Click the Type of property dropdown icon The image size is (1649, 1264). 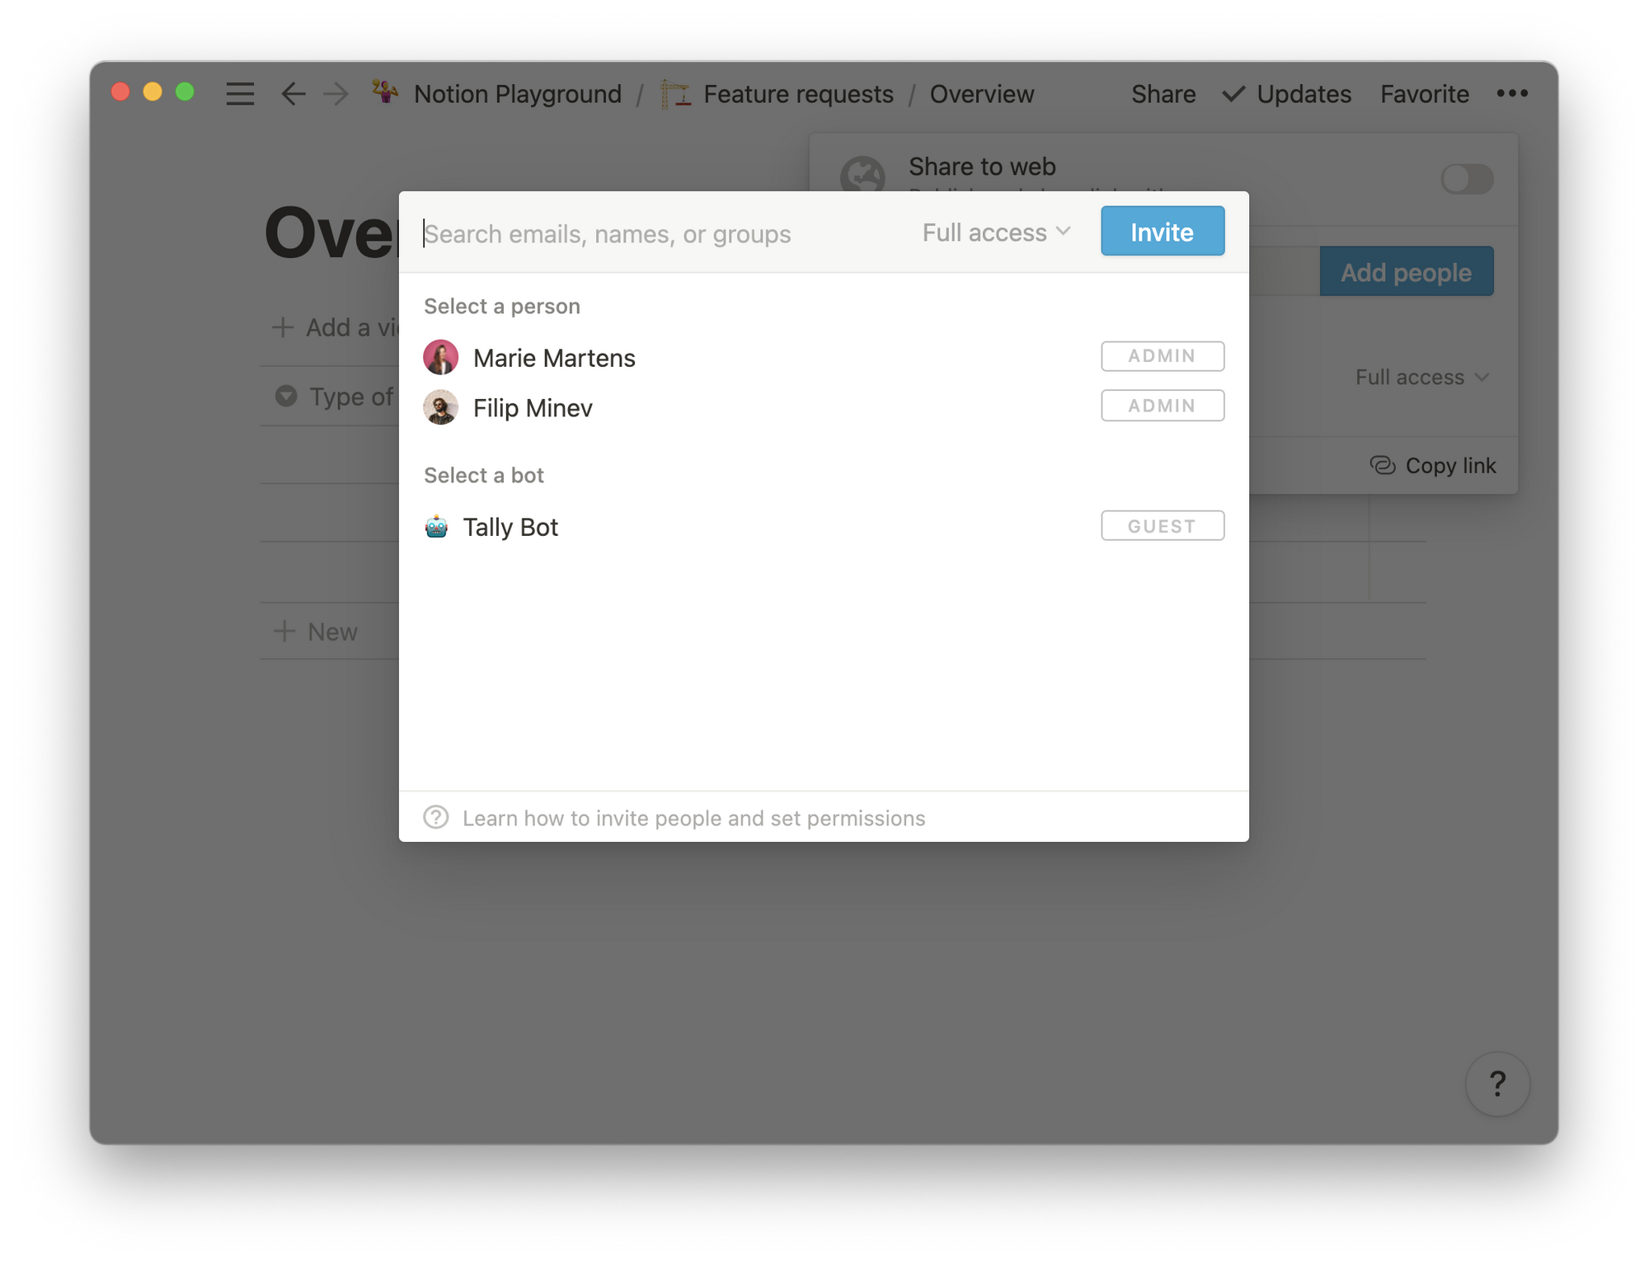[286, 397]
